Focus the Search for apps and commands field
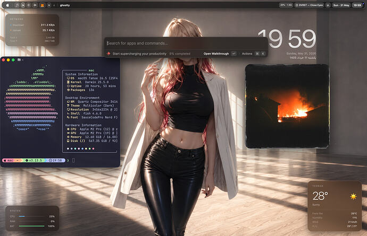367x236 pixels. (186, 43)
